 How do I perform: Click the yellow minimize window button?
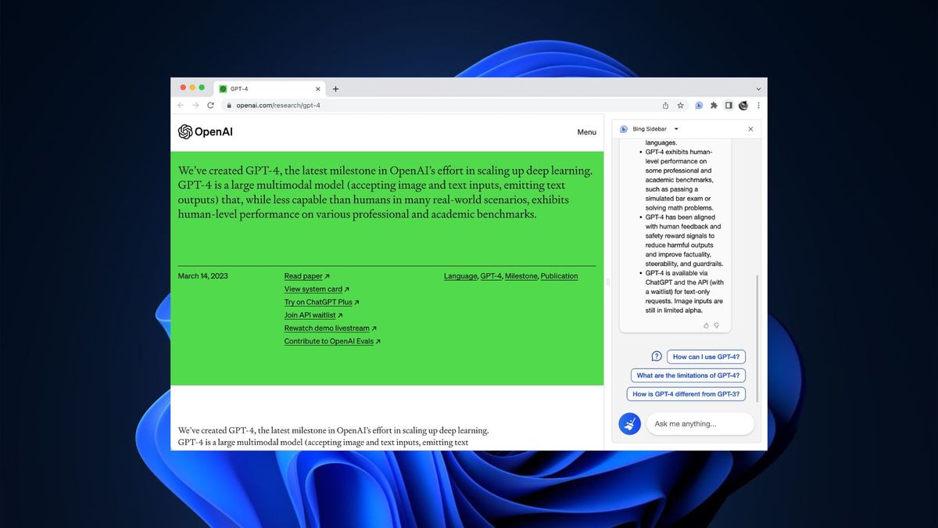point(192,88)
